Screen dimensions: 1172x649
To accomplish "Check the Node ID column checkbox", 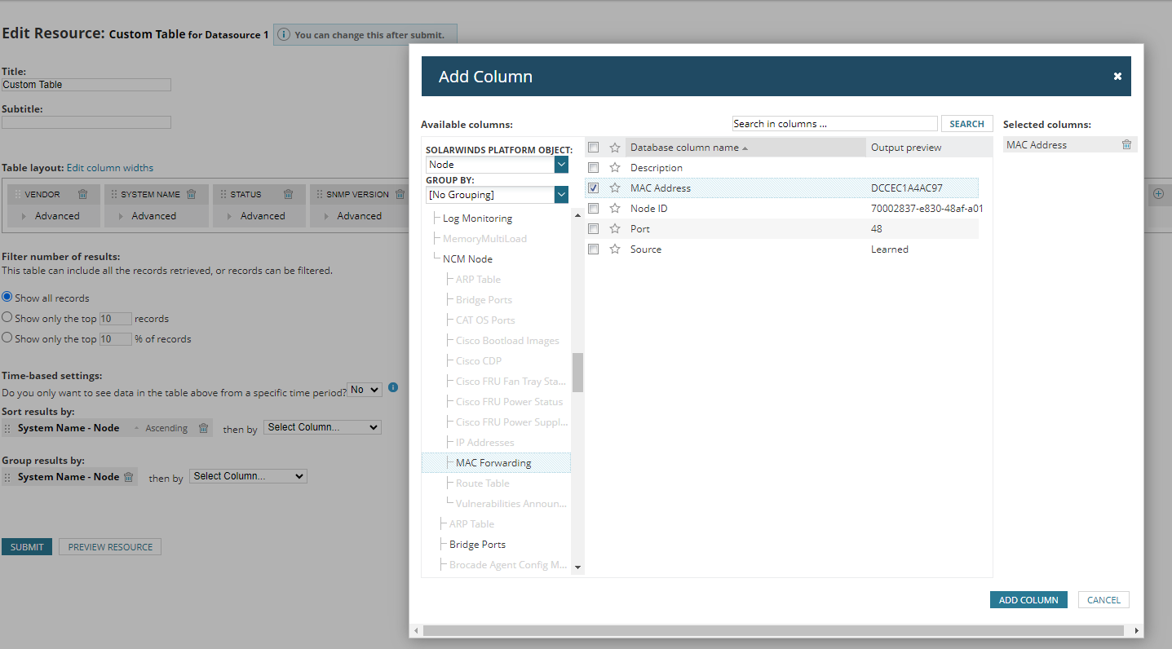I will click(594, 209).
